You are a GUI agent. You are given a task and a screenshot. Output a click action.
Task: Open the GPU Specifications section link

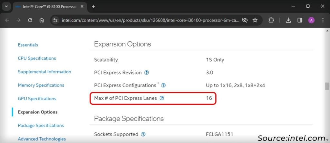(x=37, y=99)
